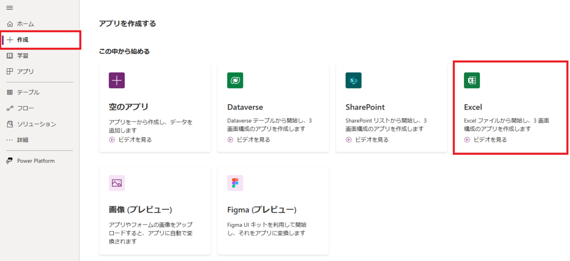The width and height of the screenshot is (570, 261).
Task: Select the Figma (プレビュー) card title
Action: 262,210
